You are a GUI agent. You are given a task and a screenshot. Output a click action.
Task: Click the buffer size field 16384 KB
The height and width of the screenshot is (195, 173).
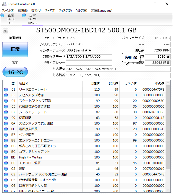pos(158,38)
